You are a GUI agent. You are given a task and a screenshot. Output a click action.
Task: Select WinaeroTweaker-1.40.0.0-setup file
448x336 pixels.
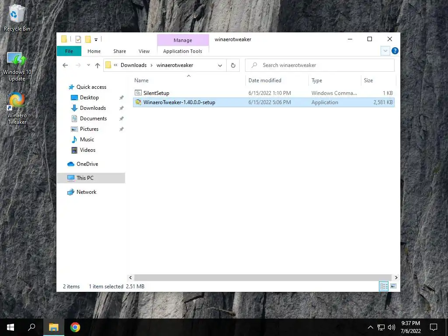point(263,102)
